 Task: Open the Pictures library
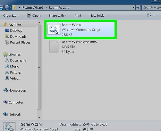click(x=16, y=72)
